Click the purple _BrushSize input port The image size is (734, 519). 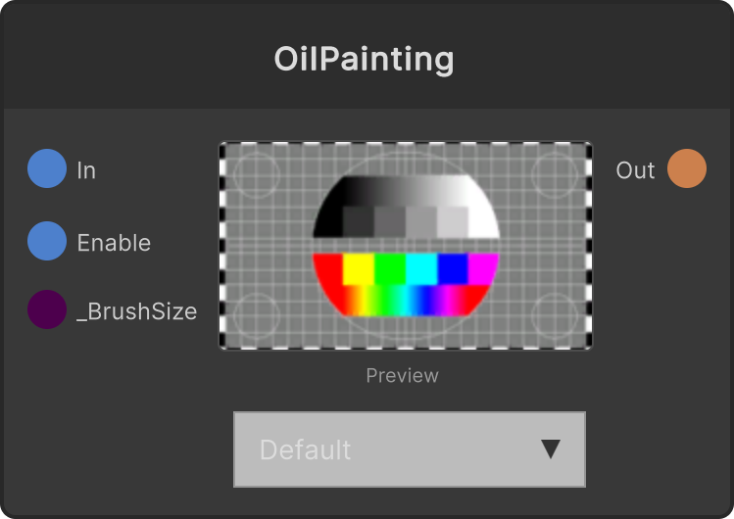coord(47,309)
